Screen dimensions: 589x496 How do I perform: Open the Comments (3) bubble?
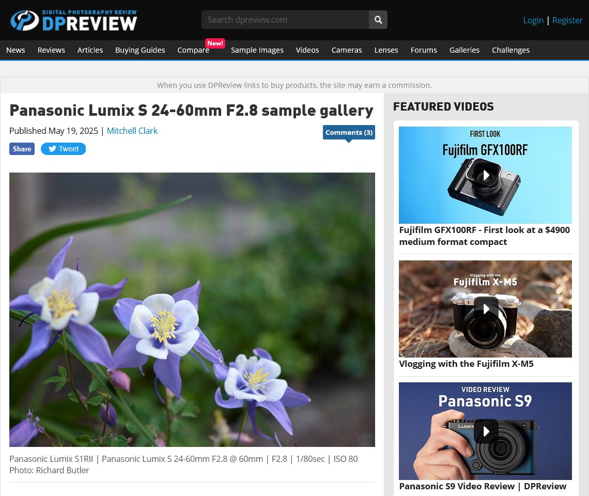(x=349, y=132)
